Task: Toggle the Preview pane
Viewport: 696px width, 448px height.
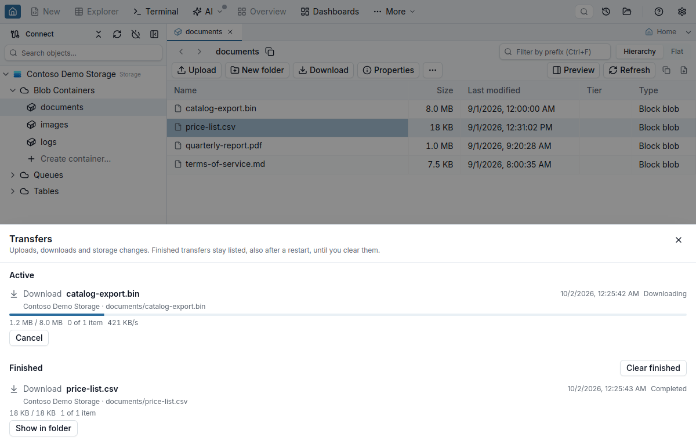Action: click(574, 70)
